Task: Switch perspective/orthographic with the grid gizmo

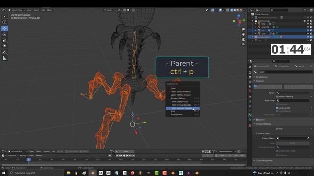Action: (243, 44)
